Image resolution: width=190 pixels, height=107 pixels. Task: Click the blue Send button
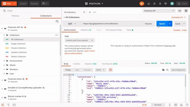(162, 24)
